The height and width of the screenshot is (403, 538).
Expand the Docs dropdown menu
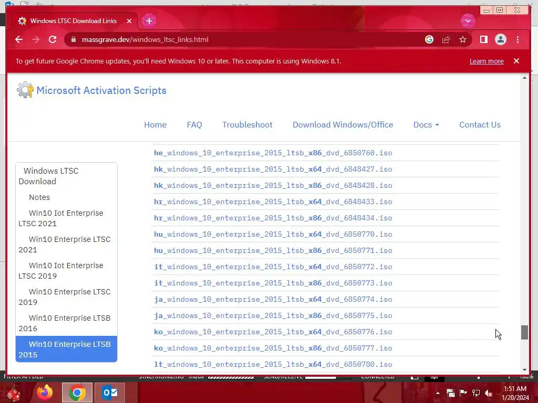(426, 125)
